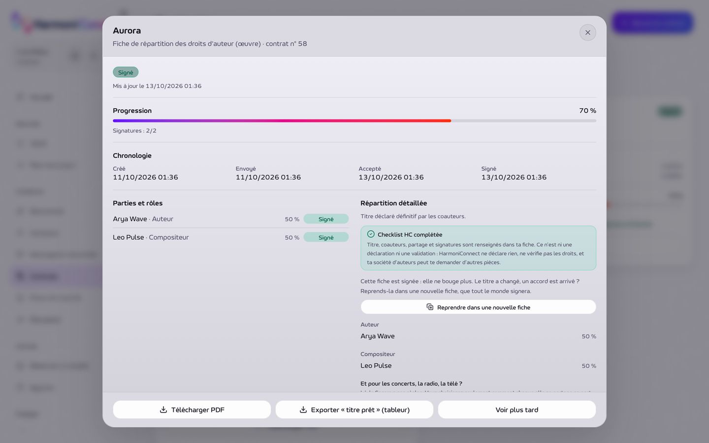709x443 pixels.
Task: Choose Voir plus tard
Action: [517, 410]
